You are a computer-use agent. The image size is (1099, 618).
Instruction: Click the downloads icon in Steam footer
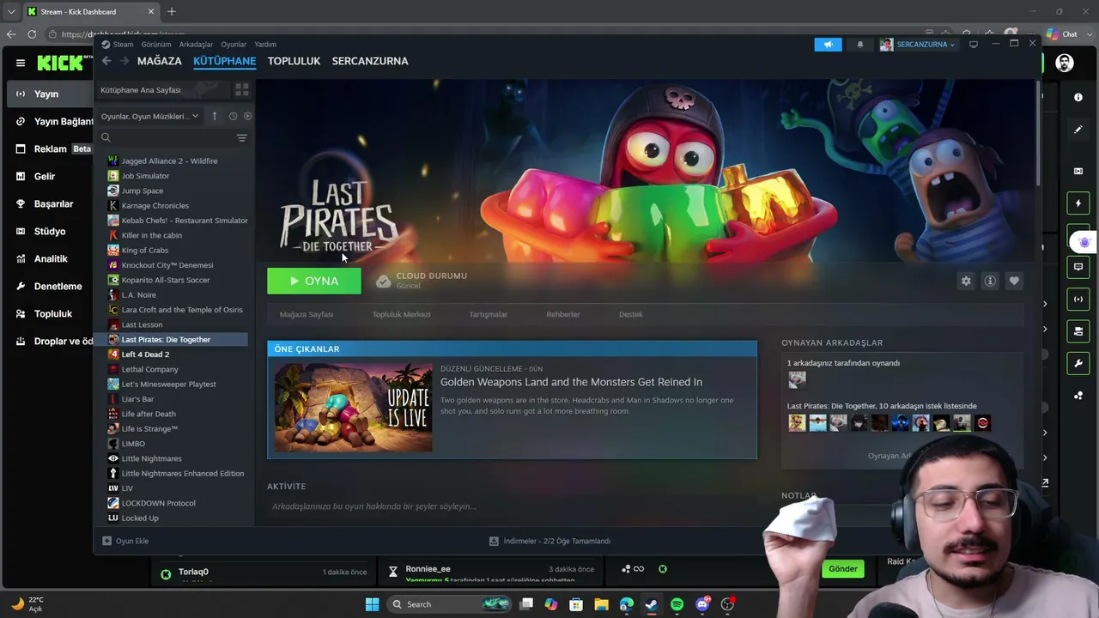(494, 542)
